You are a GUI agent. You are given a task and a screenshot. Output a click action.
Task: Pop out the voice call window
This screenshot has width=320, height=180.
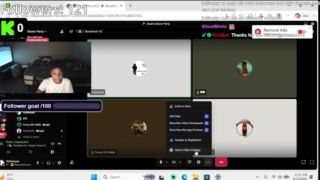point(303,162)
